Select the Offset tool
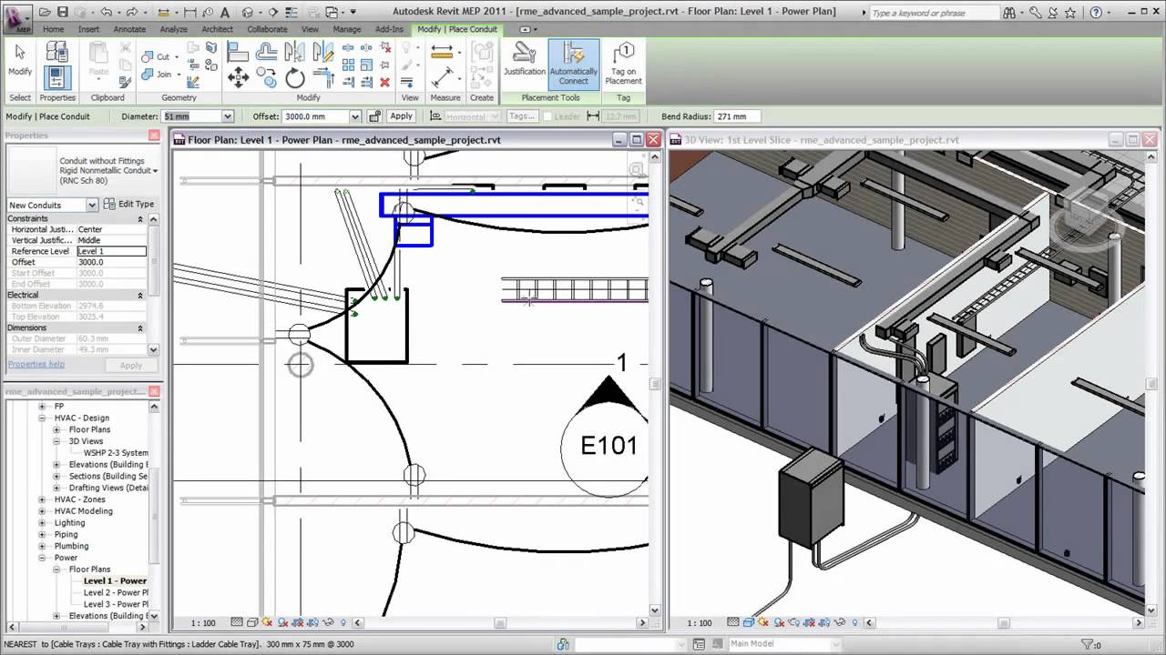This screenshot has width=1166, height=655. pyautogui.click(x=267, y=52)
